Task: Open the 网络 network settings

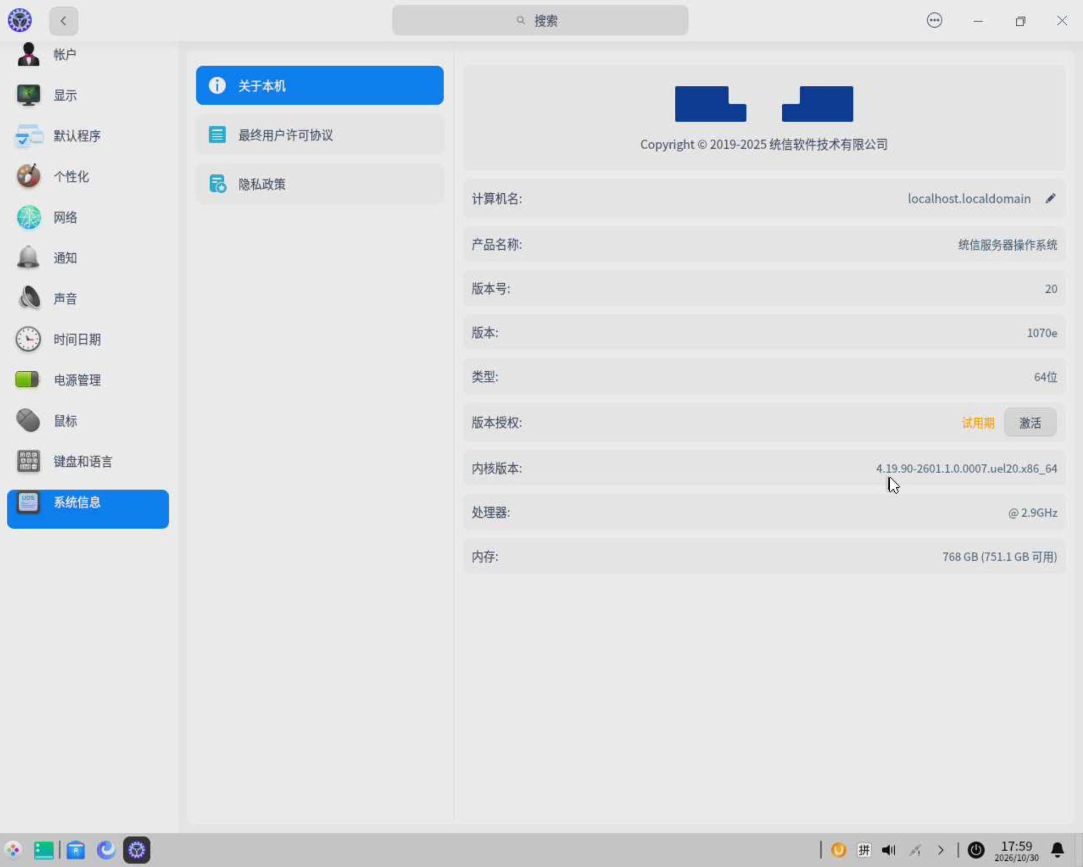Action: [x=88, y=217]
